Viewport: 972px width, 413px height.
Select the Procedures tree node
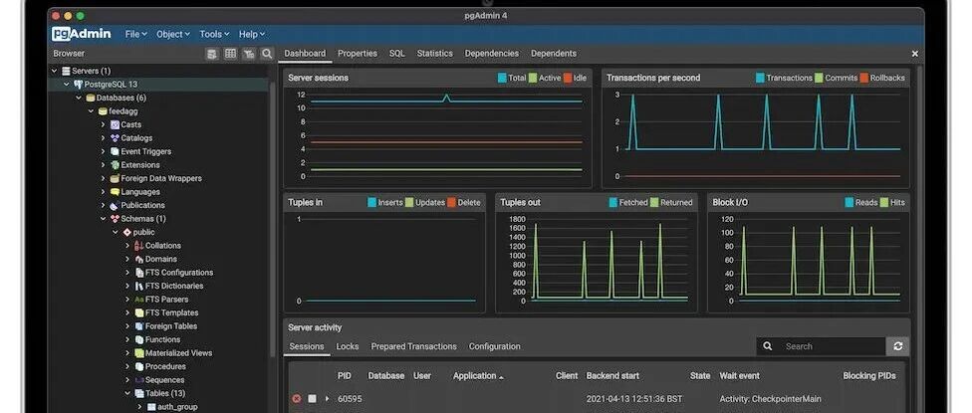point(165,366)
